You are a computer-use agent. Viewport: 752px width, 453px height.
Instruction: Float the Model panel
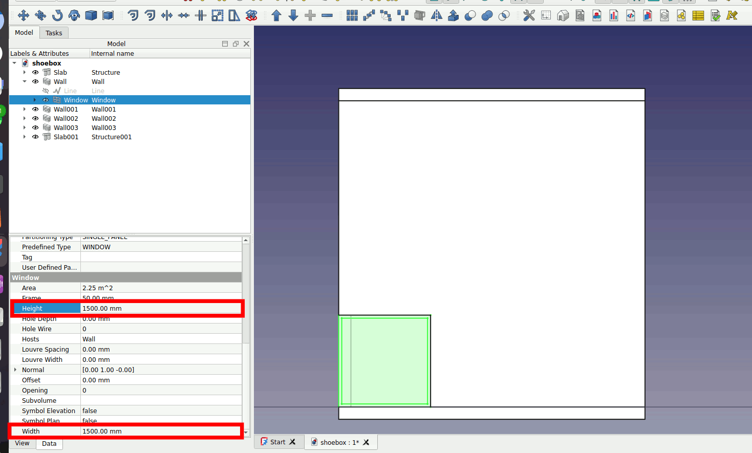(x=235, y=44)
